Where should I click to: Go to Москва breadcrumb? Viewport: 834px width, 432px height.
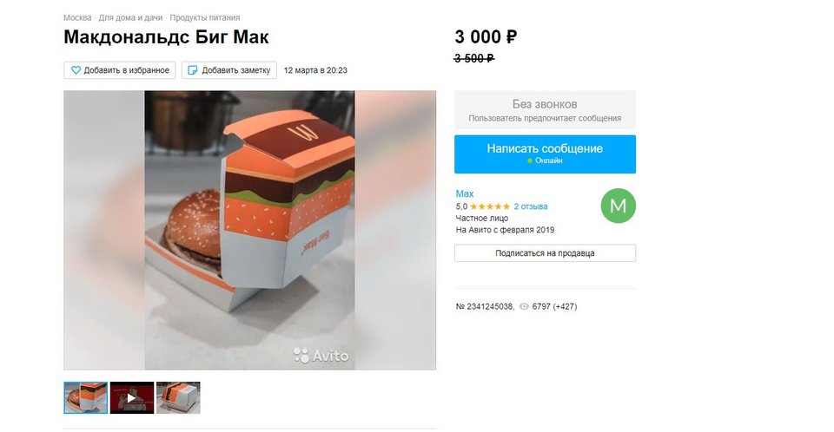(x=77, y=17)
